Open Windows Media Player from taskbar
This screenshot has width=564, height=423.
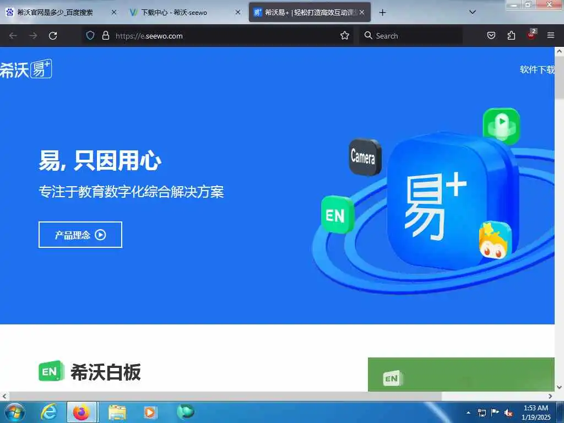[150, 412]
